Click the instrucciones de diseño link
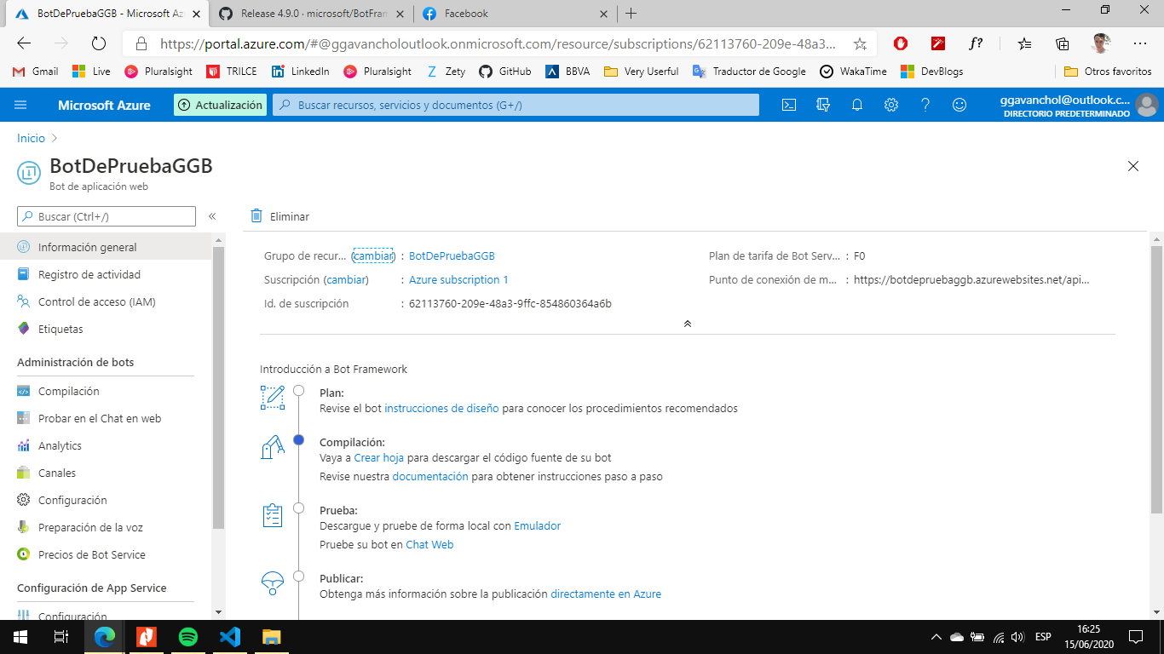Viewport: 1164px width, 654px height. click(x=441, y=408)
